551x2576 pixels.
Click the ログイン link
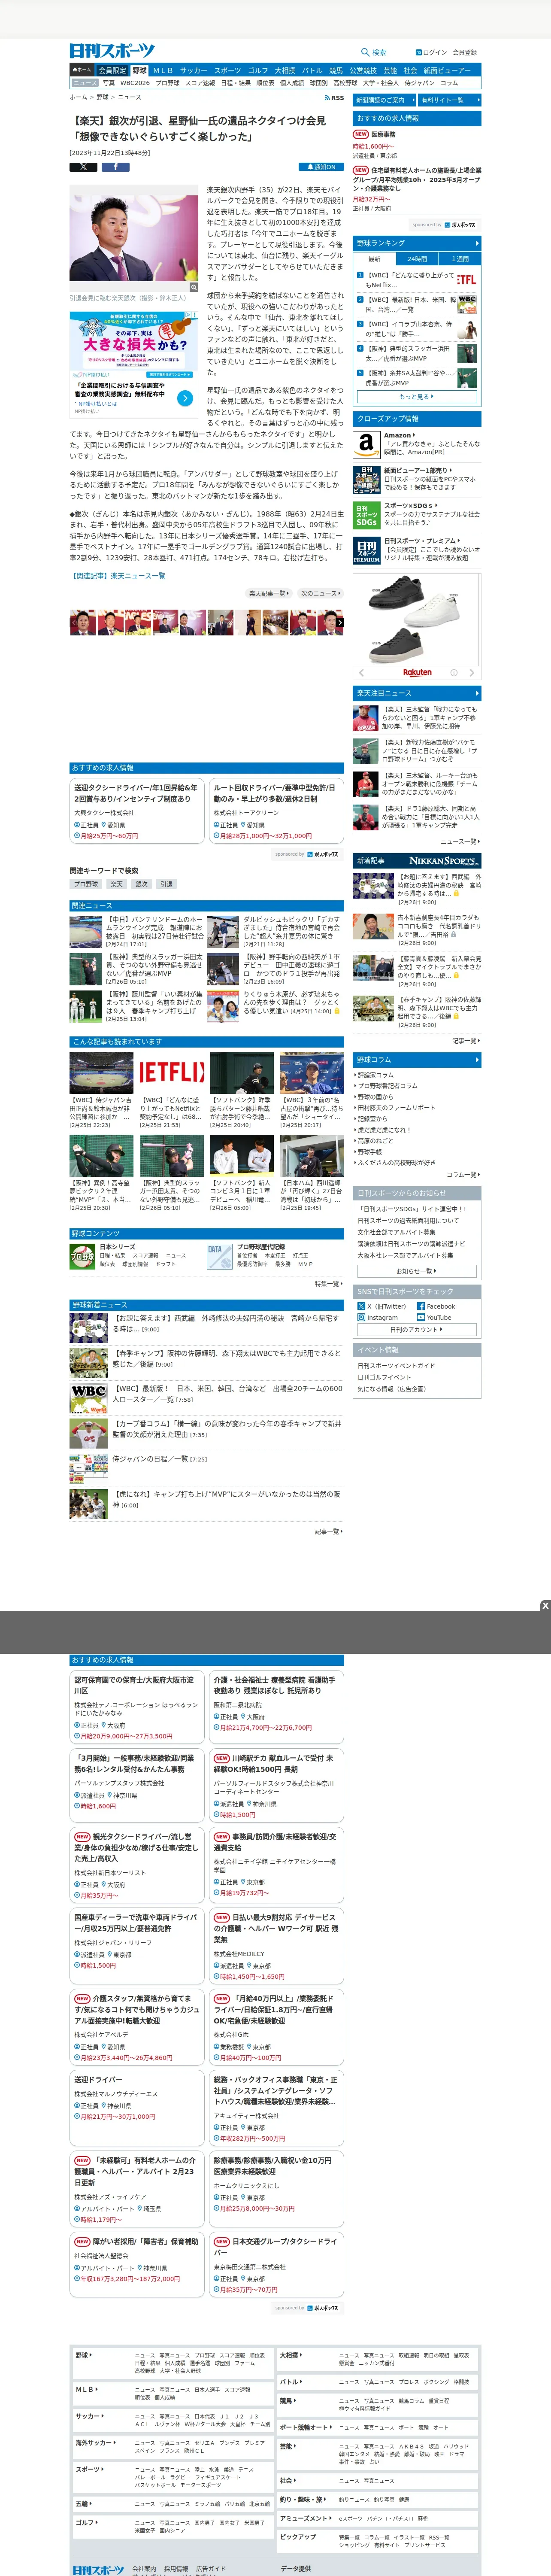click(435, 52)
